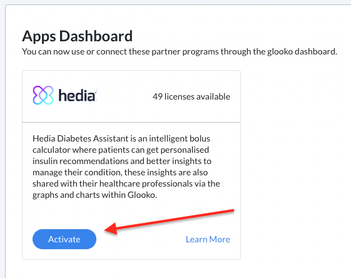Click the Apps Dashboard heading

[x=77, y=36]
